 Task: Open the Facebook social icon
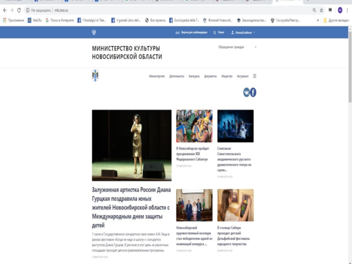(x=253, y=92)
